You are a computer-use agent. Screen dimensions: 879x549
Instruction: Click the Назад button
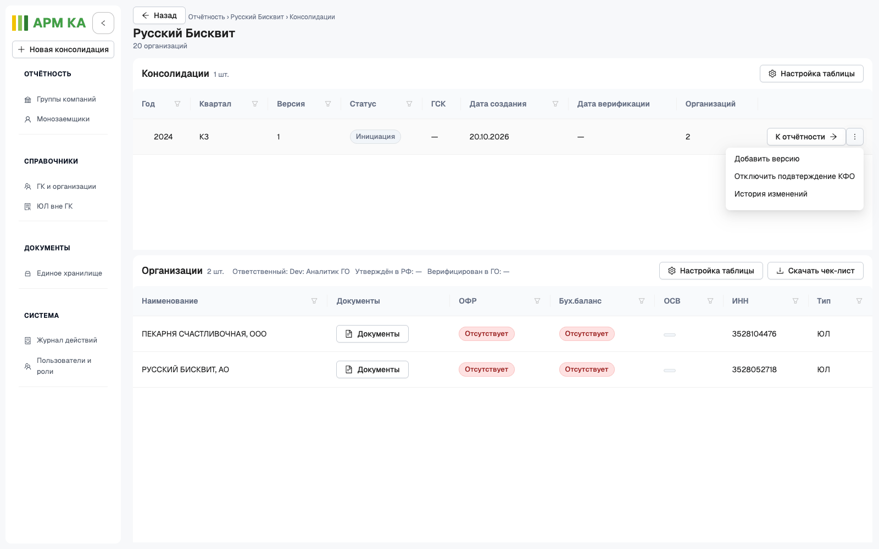(159, 15)
